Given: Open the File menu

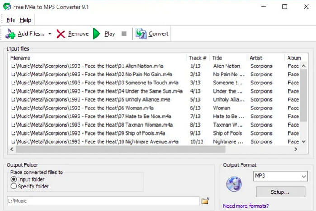Looking at the screenshot, I should (11, 20).
